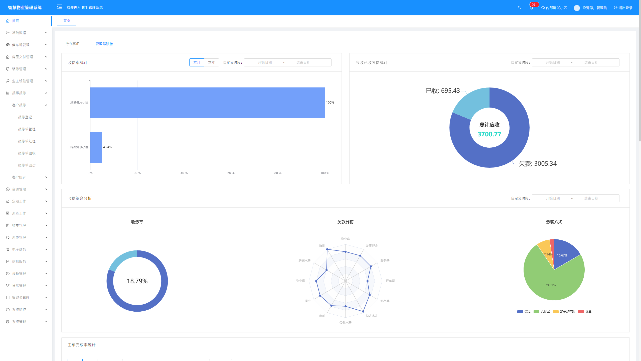Expand the 基础数据 menu chevron
This screenshot has width=641, height=361.
click(46, 33)
